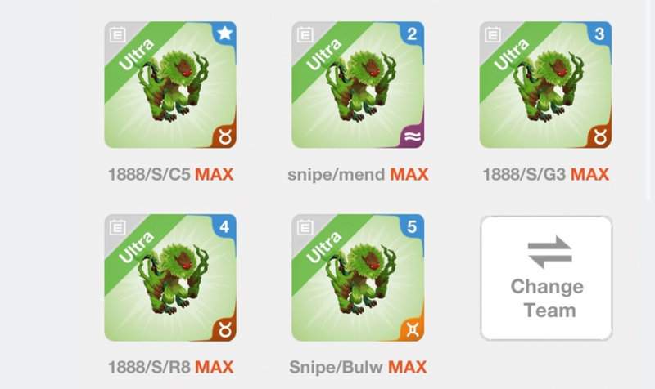The image size is (655, 389).
Task: Open notes icon on the Snipe/Bulw card
Action: coord(305,228)
